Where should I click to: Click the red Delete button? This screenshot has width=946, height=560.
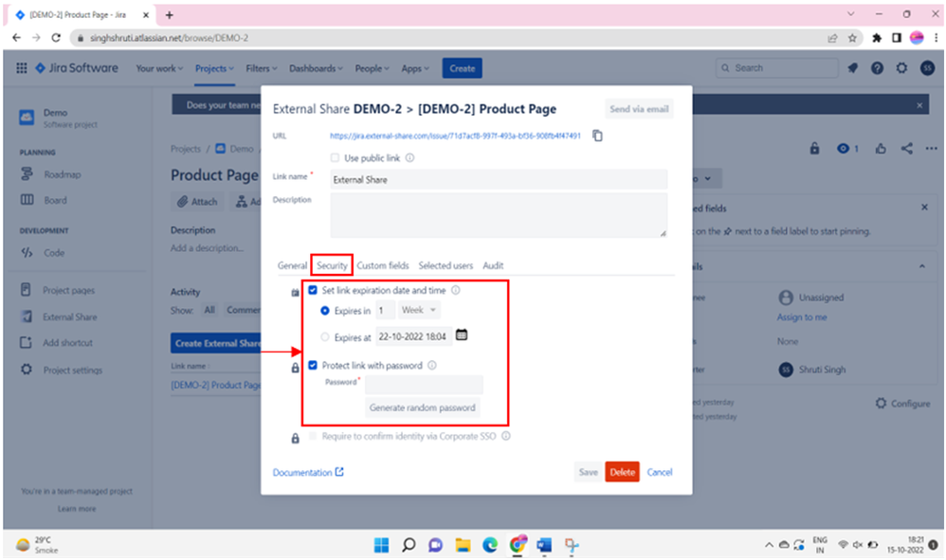click(622, 472)
